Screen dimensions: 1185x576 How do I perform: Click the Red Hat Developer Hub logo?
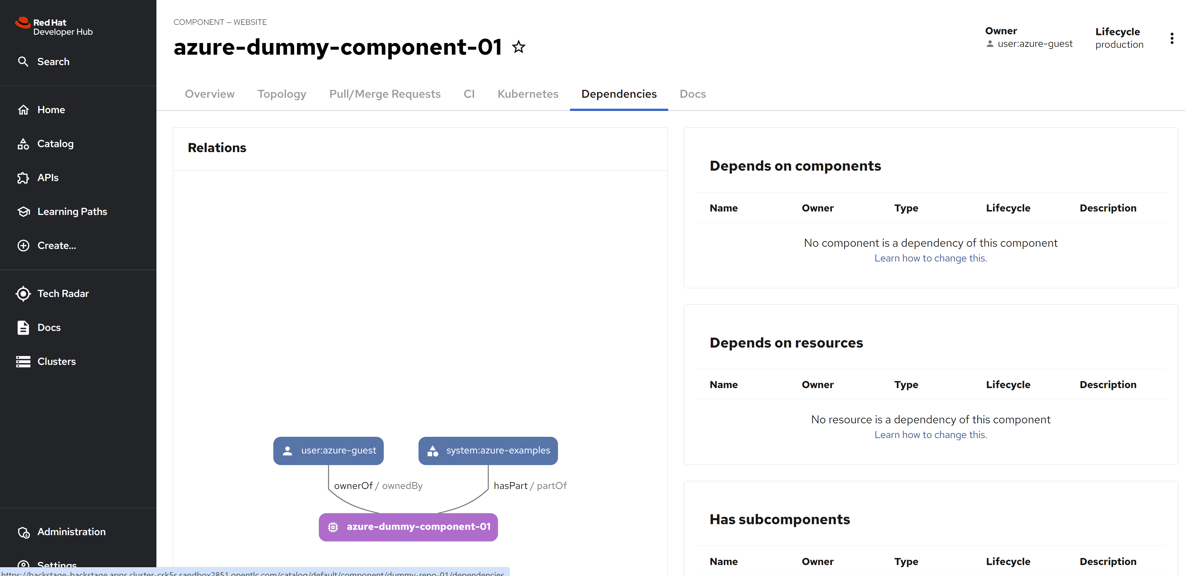pos(54,27)
